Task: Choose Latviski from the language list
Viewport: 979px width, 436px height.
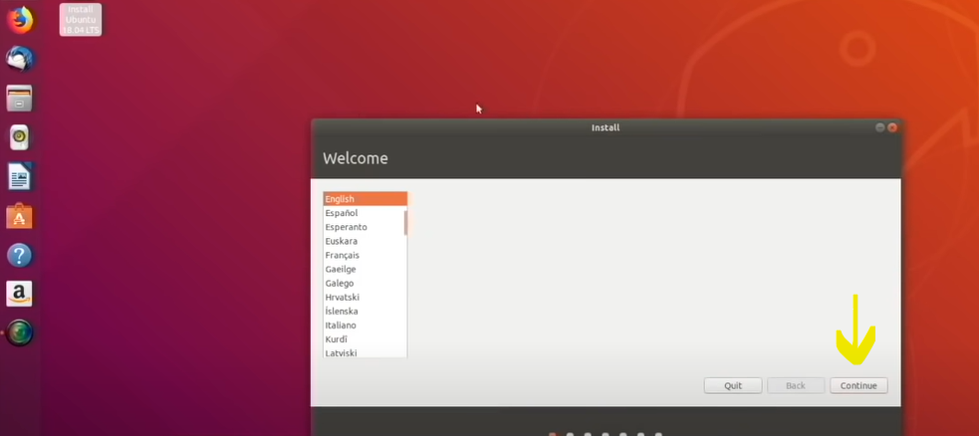Action: (366, 352)
